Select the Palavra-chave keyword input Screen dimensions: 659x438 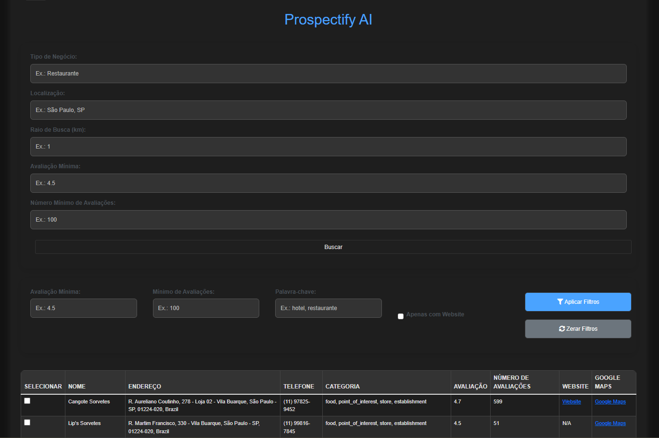(x=328, y=308)
